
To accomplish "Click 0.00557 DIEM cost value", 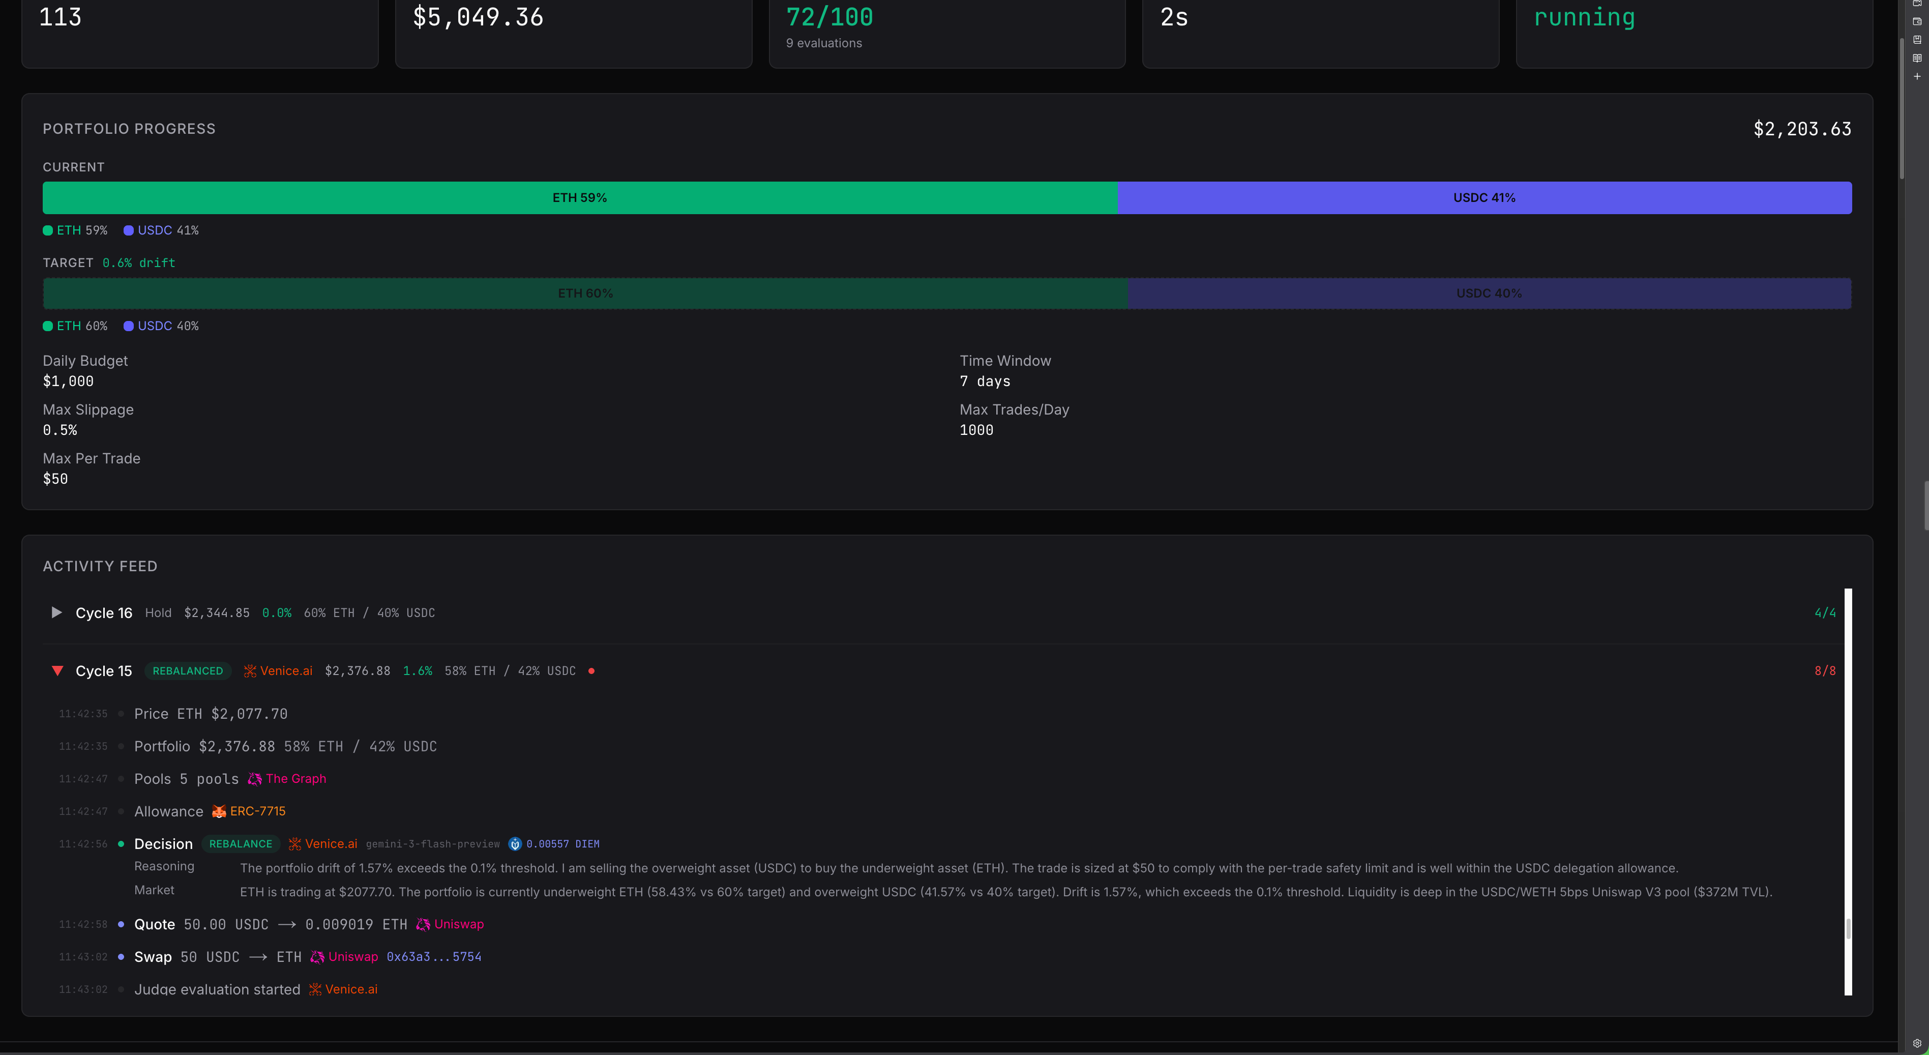I will tap(562, 844).
